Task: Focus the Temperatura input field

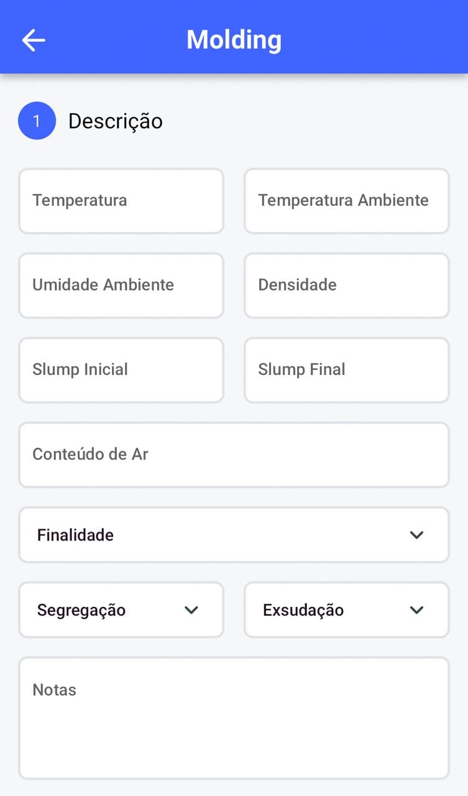Action: click(121, 201)
